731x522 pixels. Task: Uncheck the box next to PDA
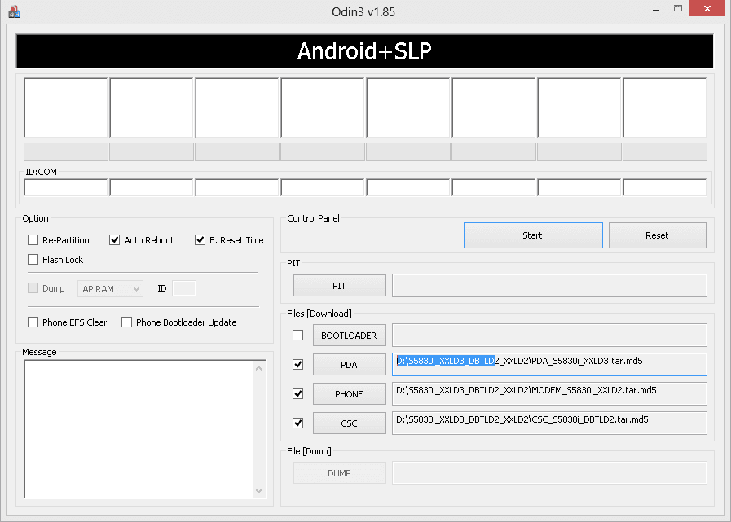tap(298, 365)
